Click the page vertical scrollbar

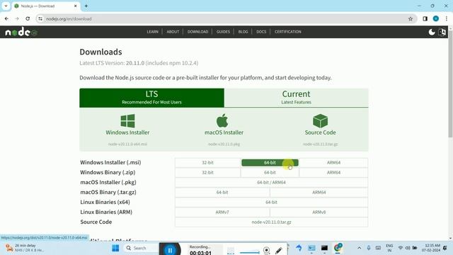pos(450,84)
